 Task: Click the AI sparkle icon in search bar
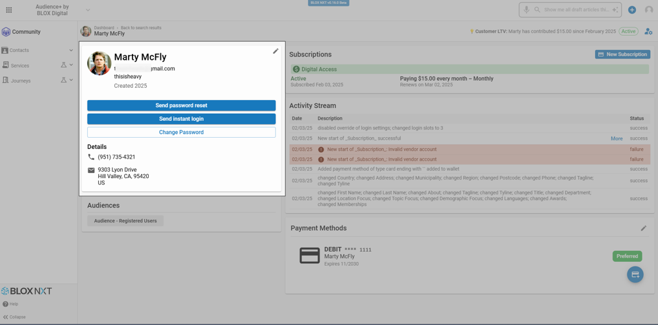click(x=615, y=10)
